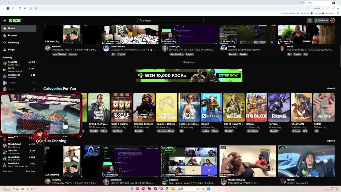Viewport: 341px width, 192px height.
Task: Click the Get KICKs button
Action: coord(321,21)
